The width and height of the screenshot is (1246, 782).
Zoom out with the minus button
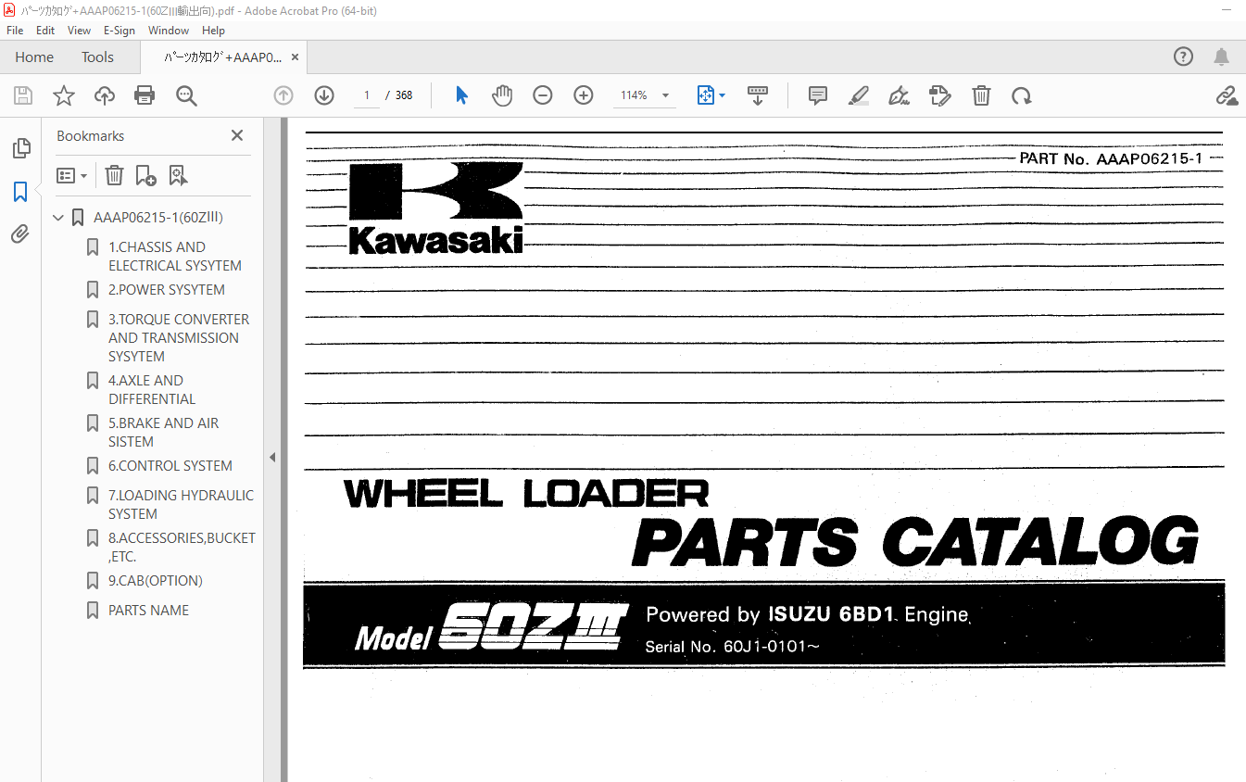(x=543, y=95)
